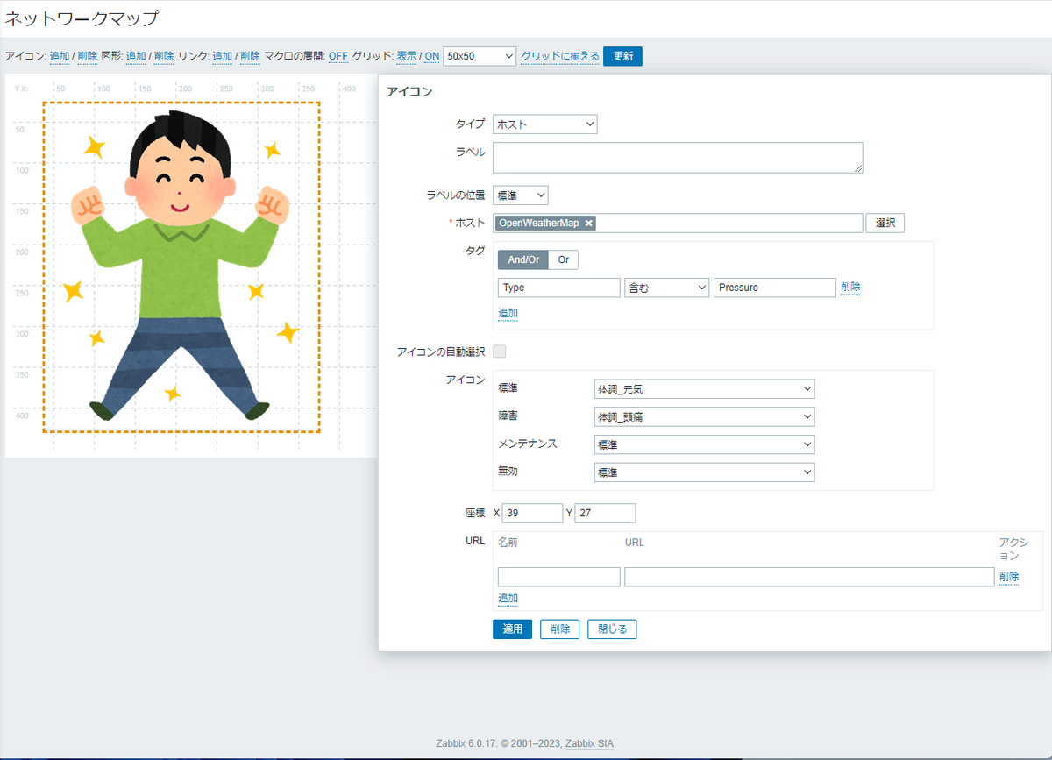The width and height of the screenshot is (1052, 760).
Task: Click 削除 link next to リンク
Action: click(x=250, y=56)
